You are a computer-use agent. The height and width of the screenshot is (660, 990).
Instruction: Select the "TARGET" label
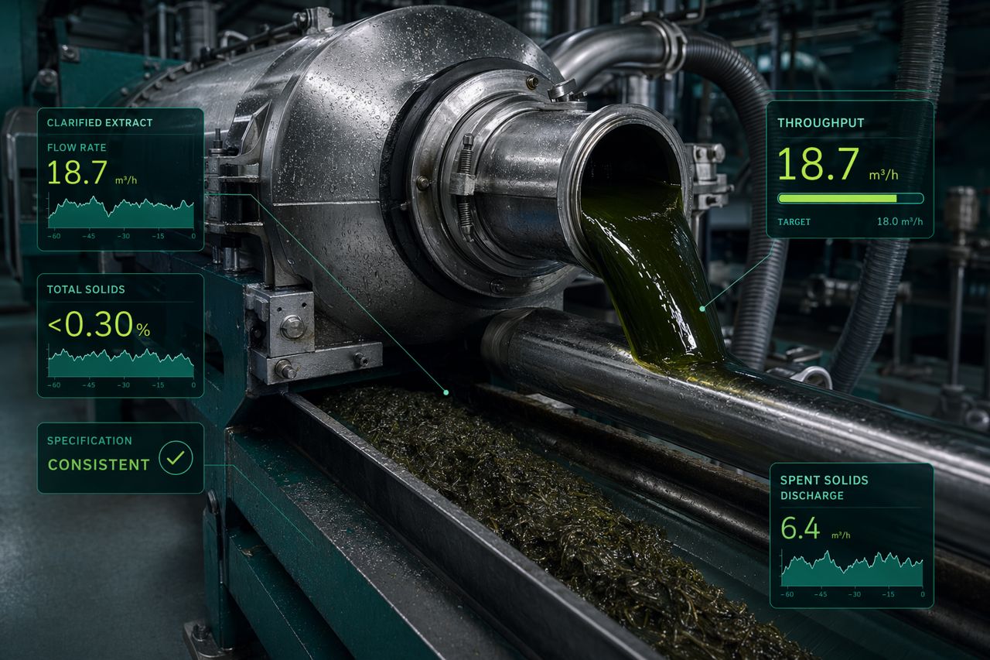click(794, 222)
